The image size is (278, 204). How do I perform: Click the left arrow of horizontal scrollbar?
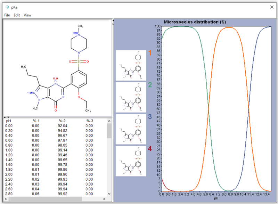coord(6,199)
